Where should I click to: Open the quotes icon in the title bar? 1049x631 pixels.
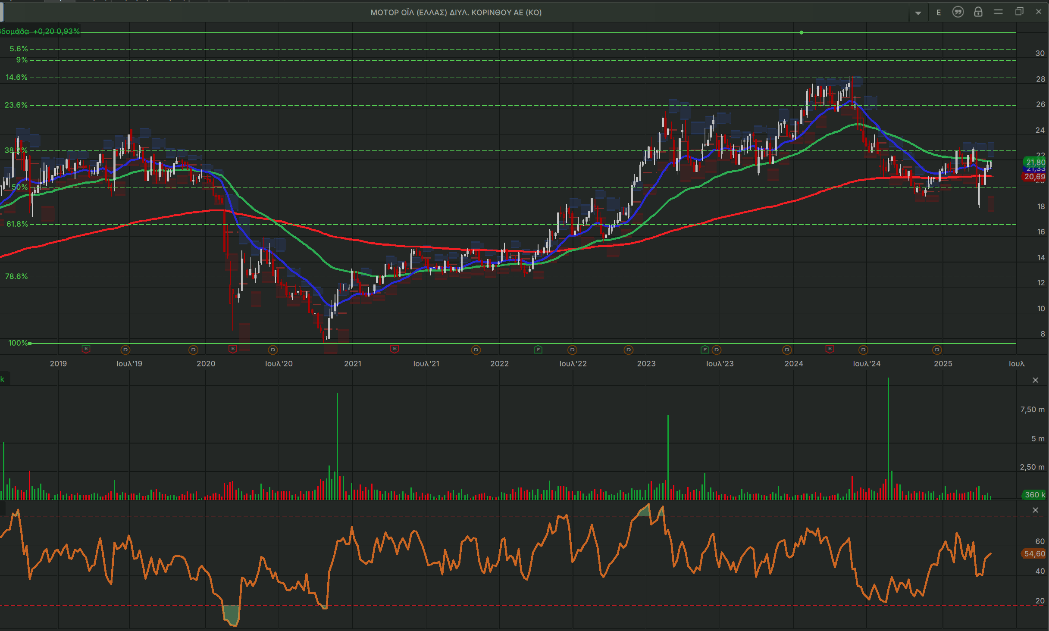(x=958, y=12)
